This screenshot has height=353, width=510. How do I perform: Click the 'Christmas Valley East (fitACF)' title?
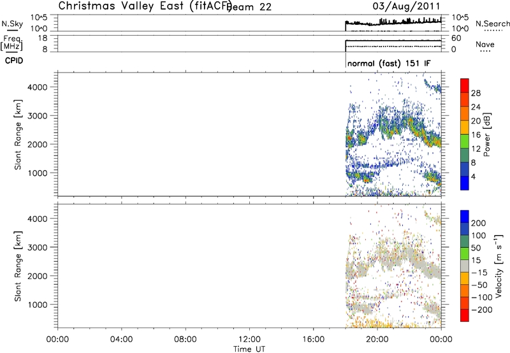click(x=145, y=6)
